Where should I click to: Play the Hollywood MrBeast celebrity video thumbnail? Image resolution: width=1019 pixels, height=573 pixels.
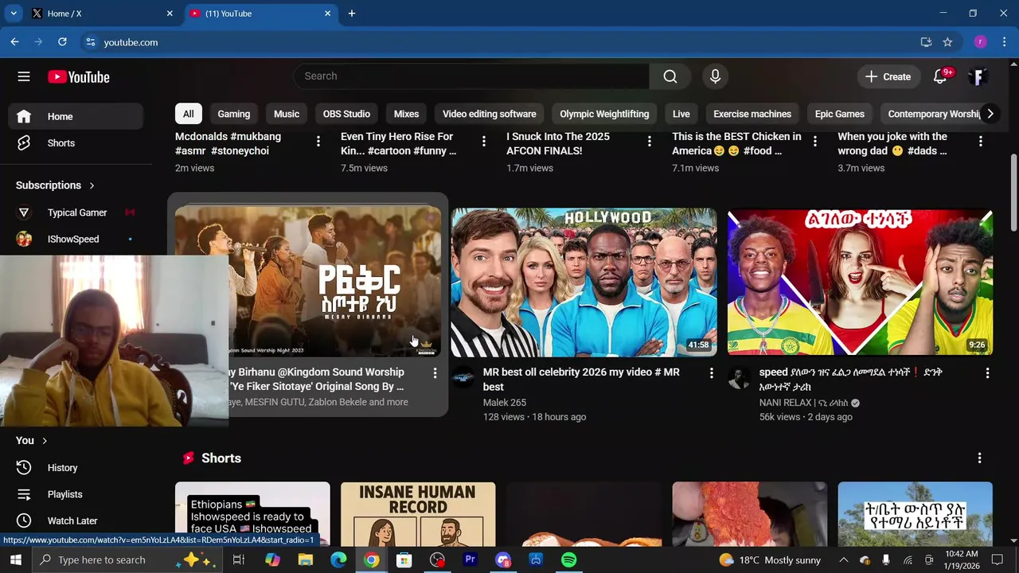[584, 282]
